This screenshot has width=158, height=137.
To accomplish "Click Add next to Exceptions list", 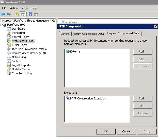I will point(143,98).
